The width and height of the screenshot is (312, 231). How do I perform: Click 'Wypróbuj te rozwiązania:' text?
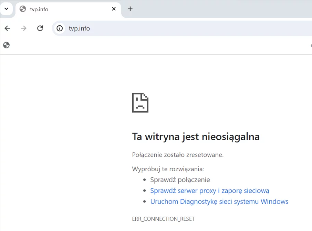click(x=168, y=169)
